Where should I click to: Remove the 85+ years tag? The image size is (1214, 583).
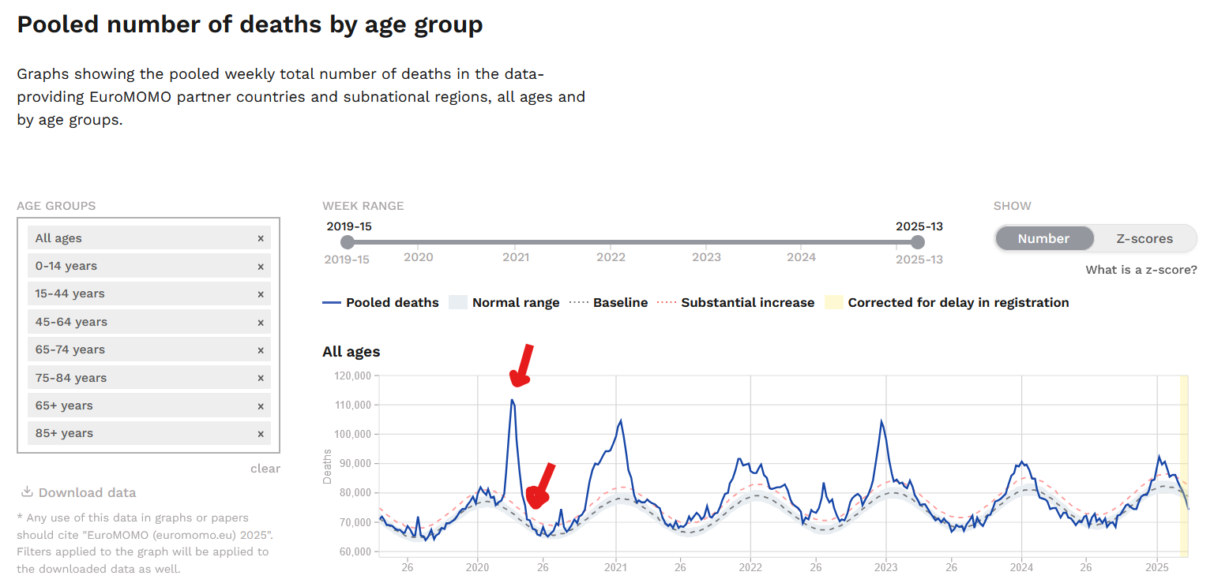(261, 434)
